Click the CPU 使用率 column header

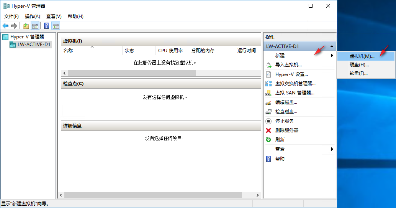tap(172, 51)
